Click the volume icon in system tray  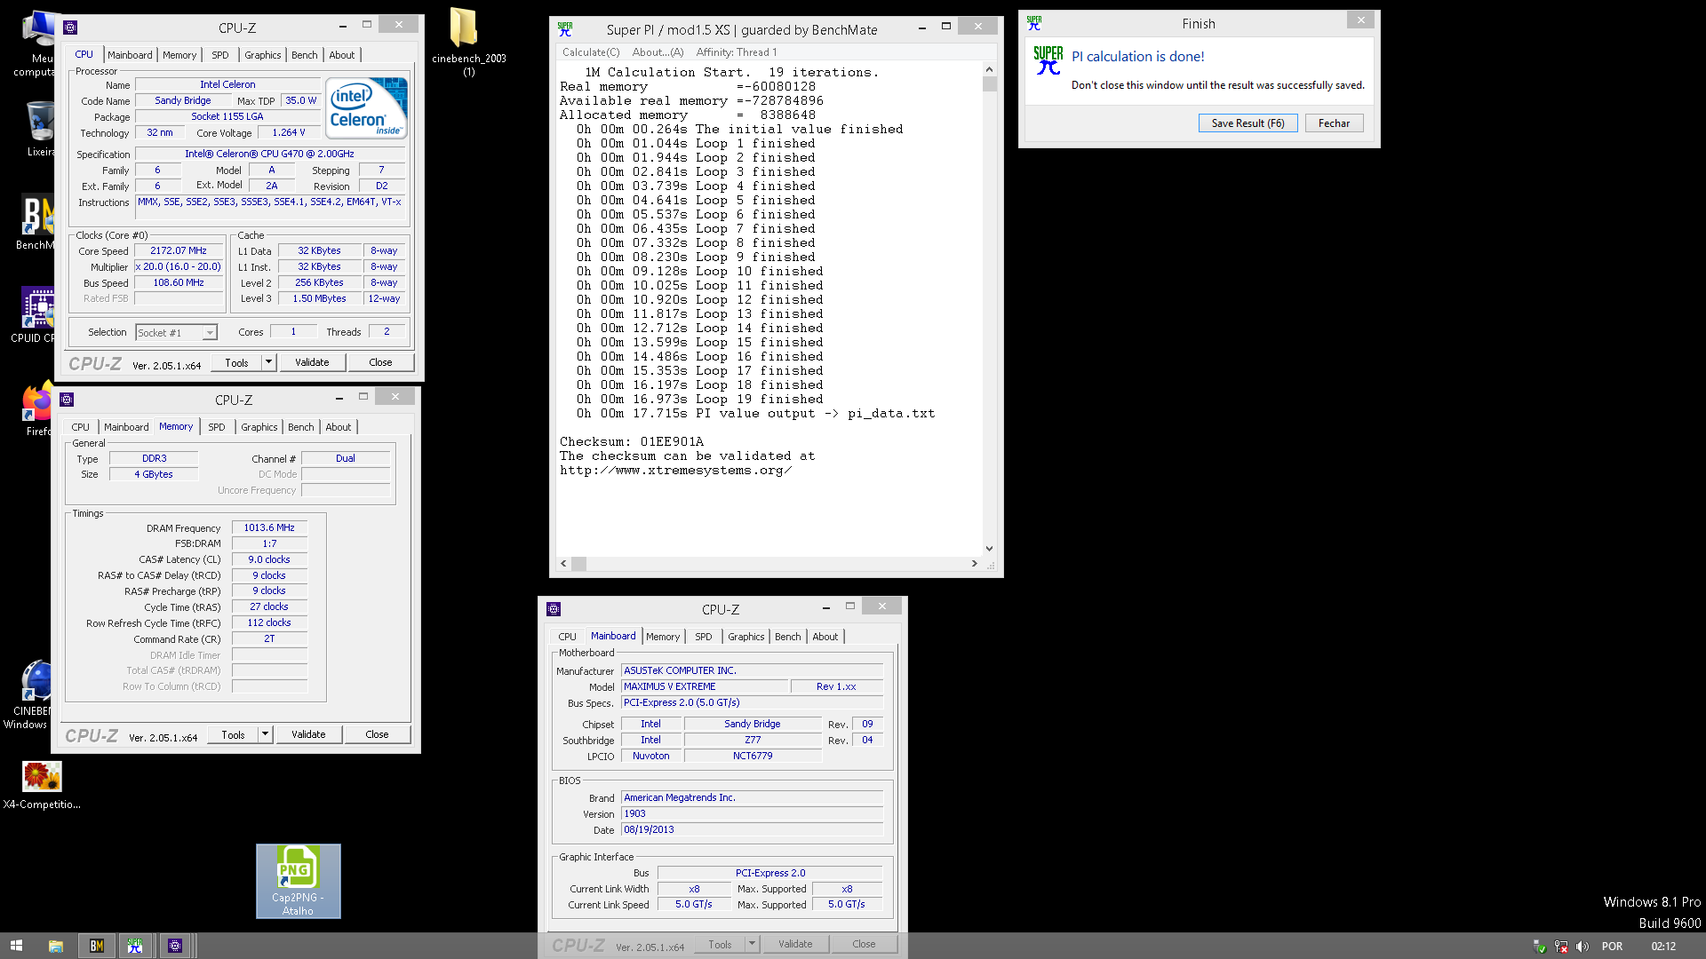pos(1582,947)
